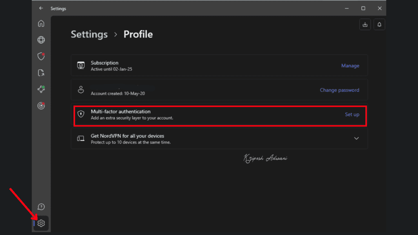Open Threat Protection via the shield icon
Image resolution: width=418 pixels, height=235 pixels.
coord(41,56)
